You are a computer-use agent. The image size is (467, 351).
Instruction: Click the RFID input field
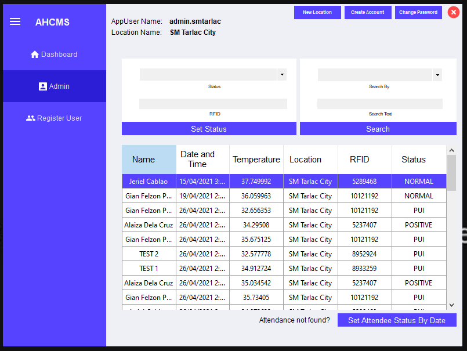tap(213, 104)
